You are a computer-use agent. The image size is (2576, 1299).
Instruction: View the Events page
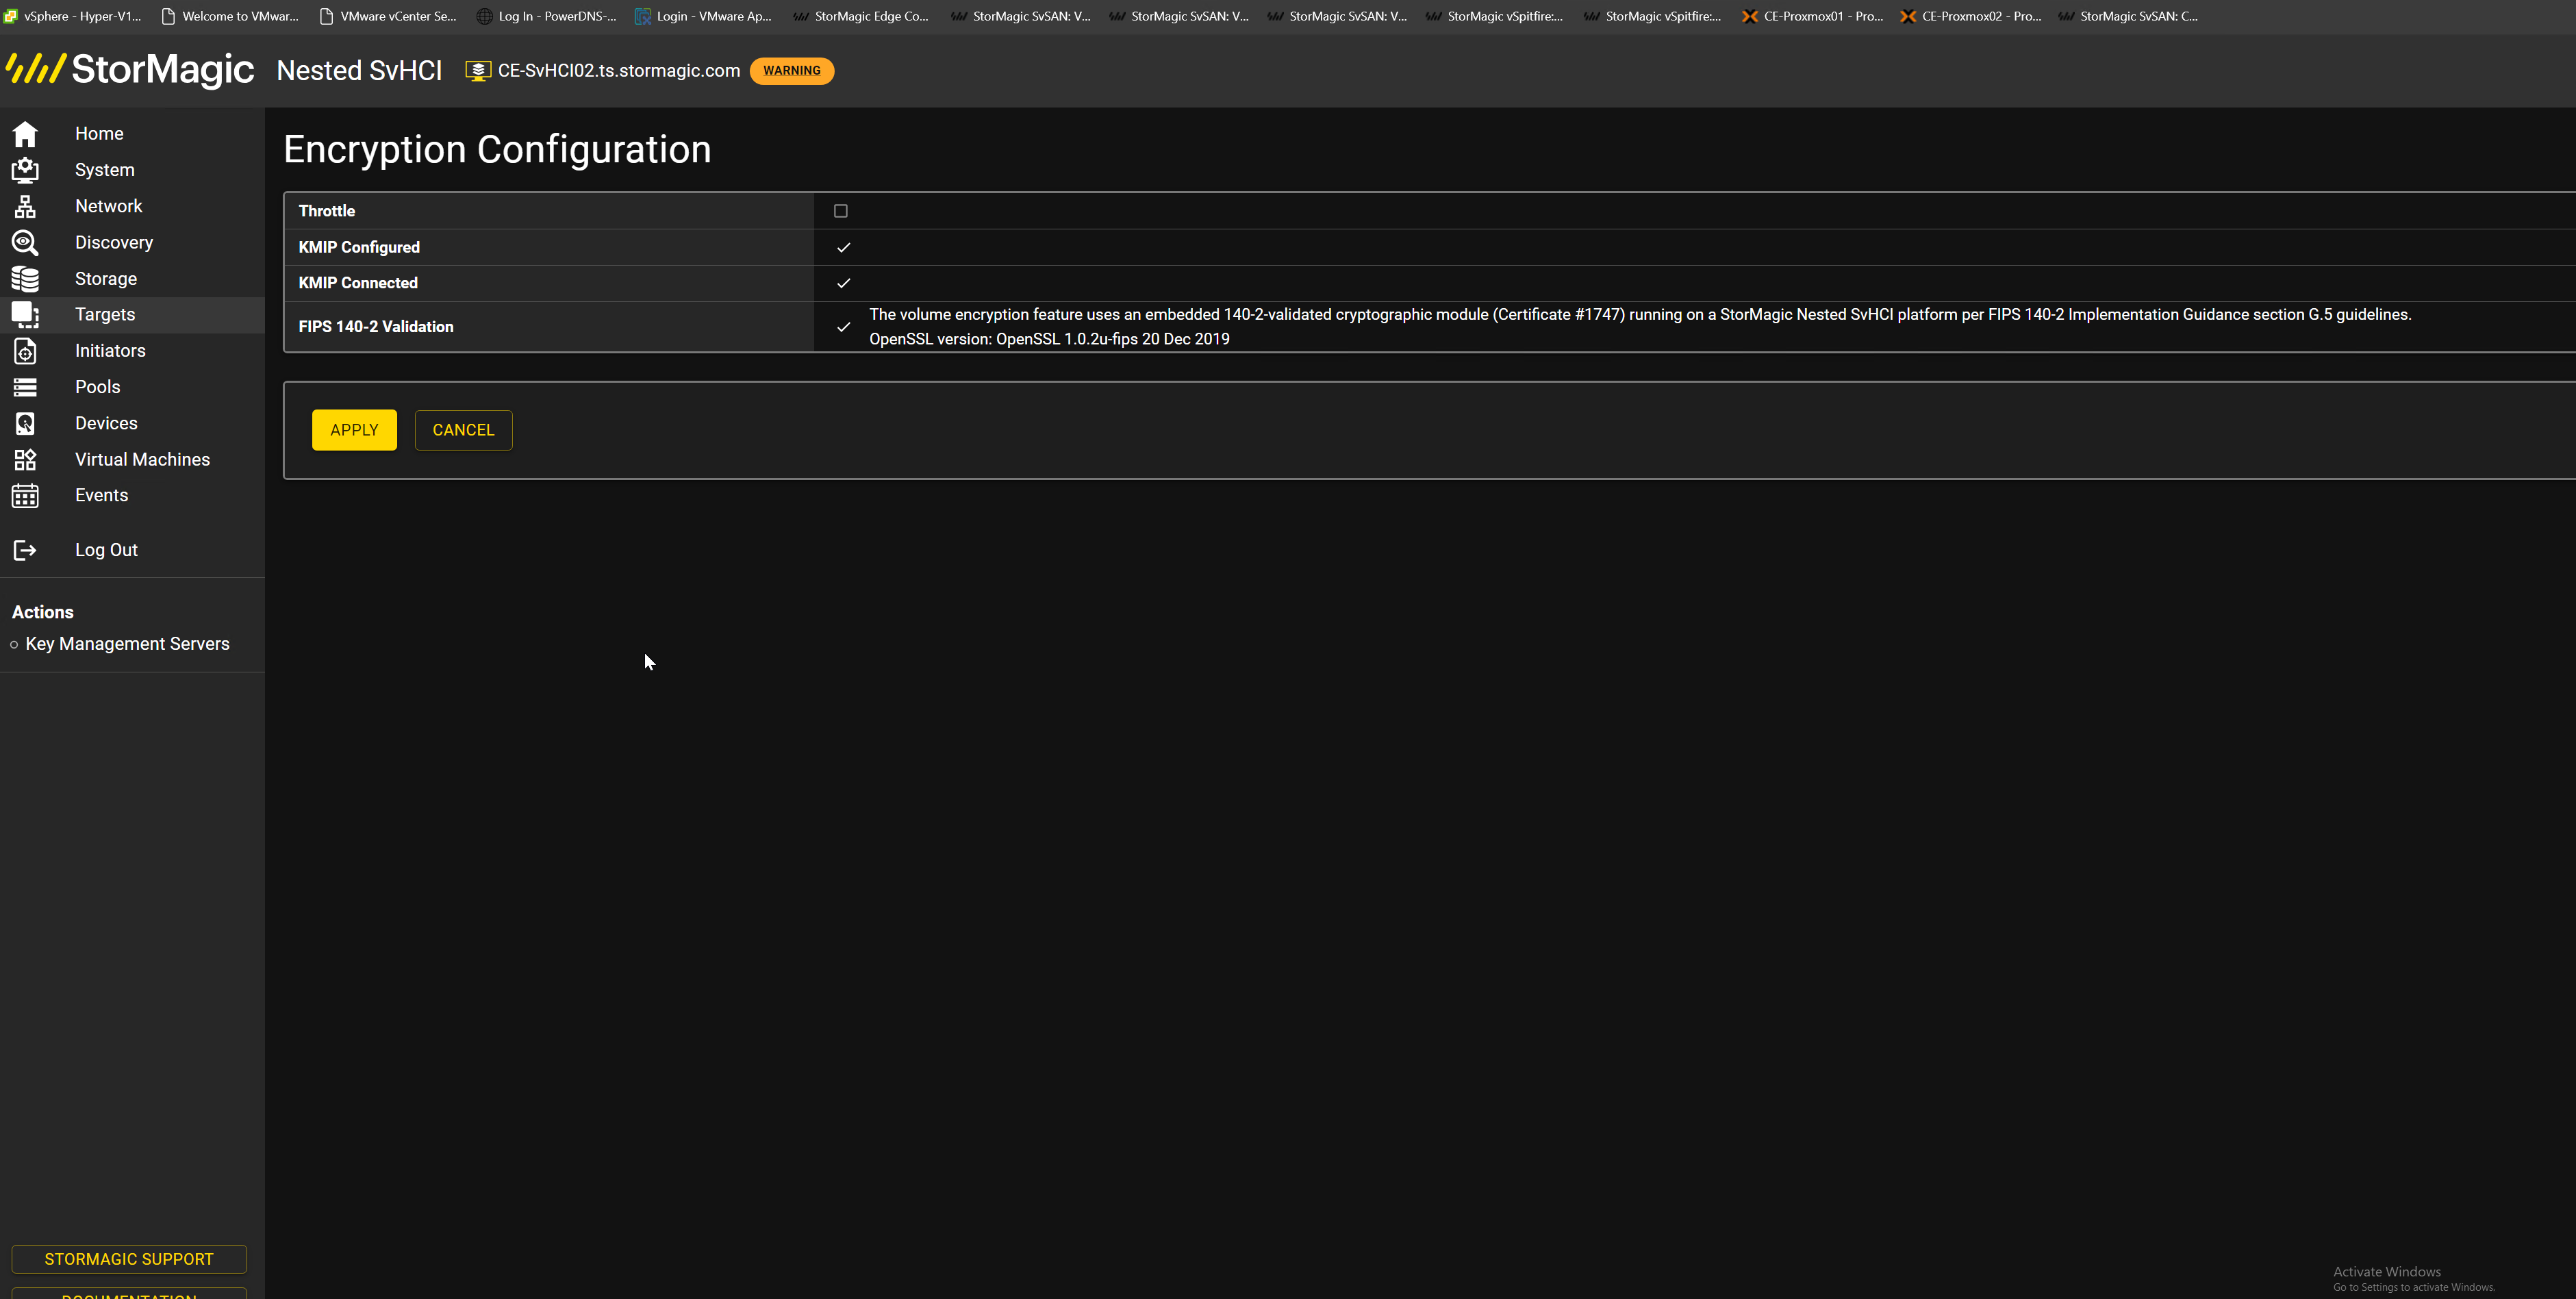point(101,496)
